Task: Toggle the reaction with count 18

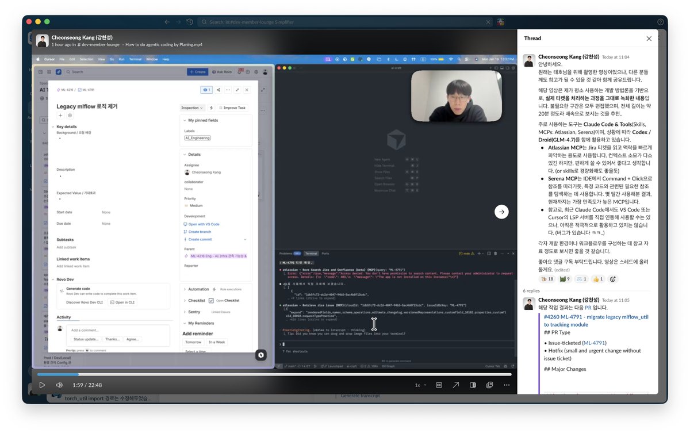Action: (547, 279)
